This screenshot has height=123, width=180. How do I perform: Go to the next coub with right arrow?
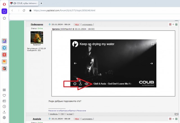[151, 63]
